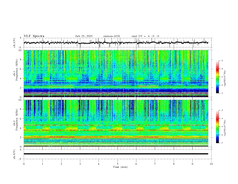Click the '-3' label on ch.1 color bar

221,60
